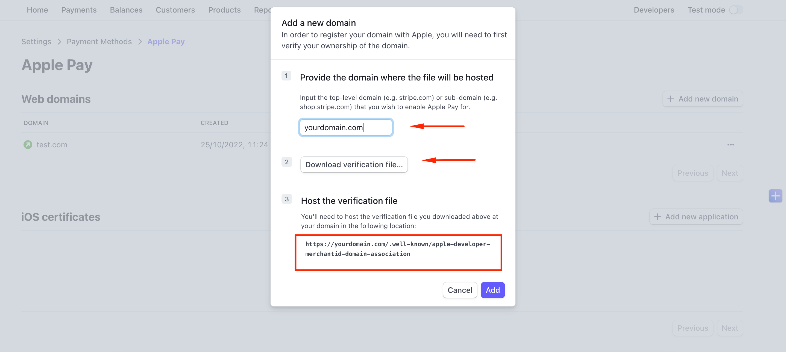This screenshot has height=352, width=786.
Task: Confirm with the Add button
Action: pos(492,290)
